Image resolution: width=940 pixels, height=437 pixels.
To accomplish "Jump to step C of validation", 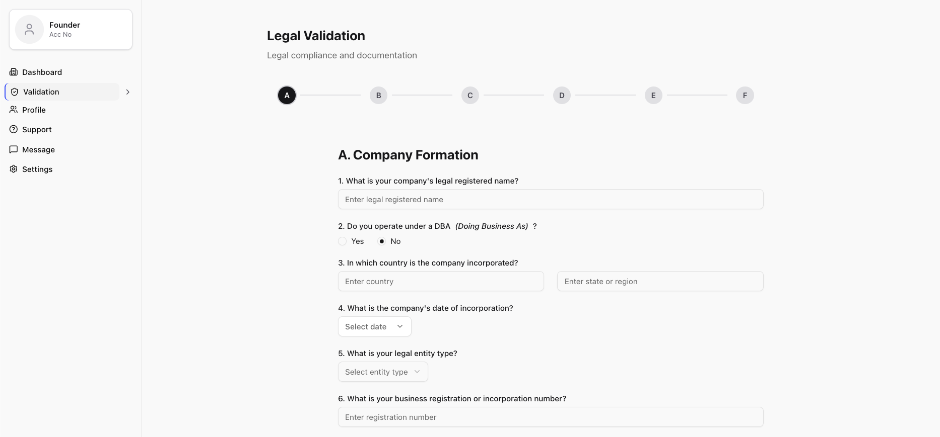I will (x=470, y=96).
